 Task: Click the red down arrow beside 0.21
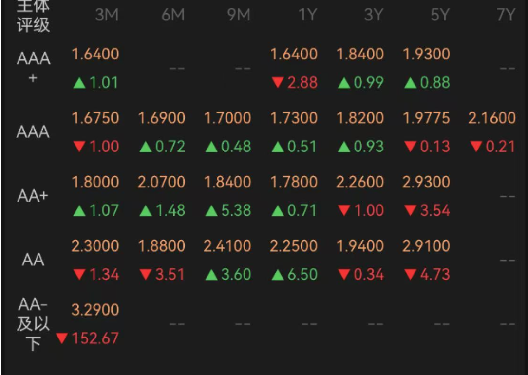(x=476, y=147)
